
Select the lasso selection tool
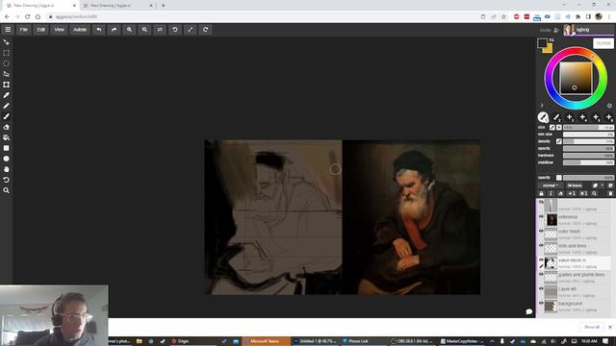point(7,74)
